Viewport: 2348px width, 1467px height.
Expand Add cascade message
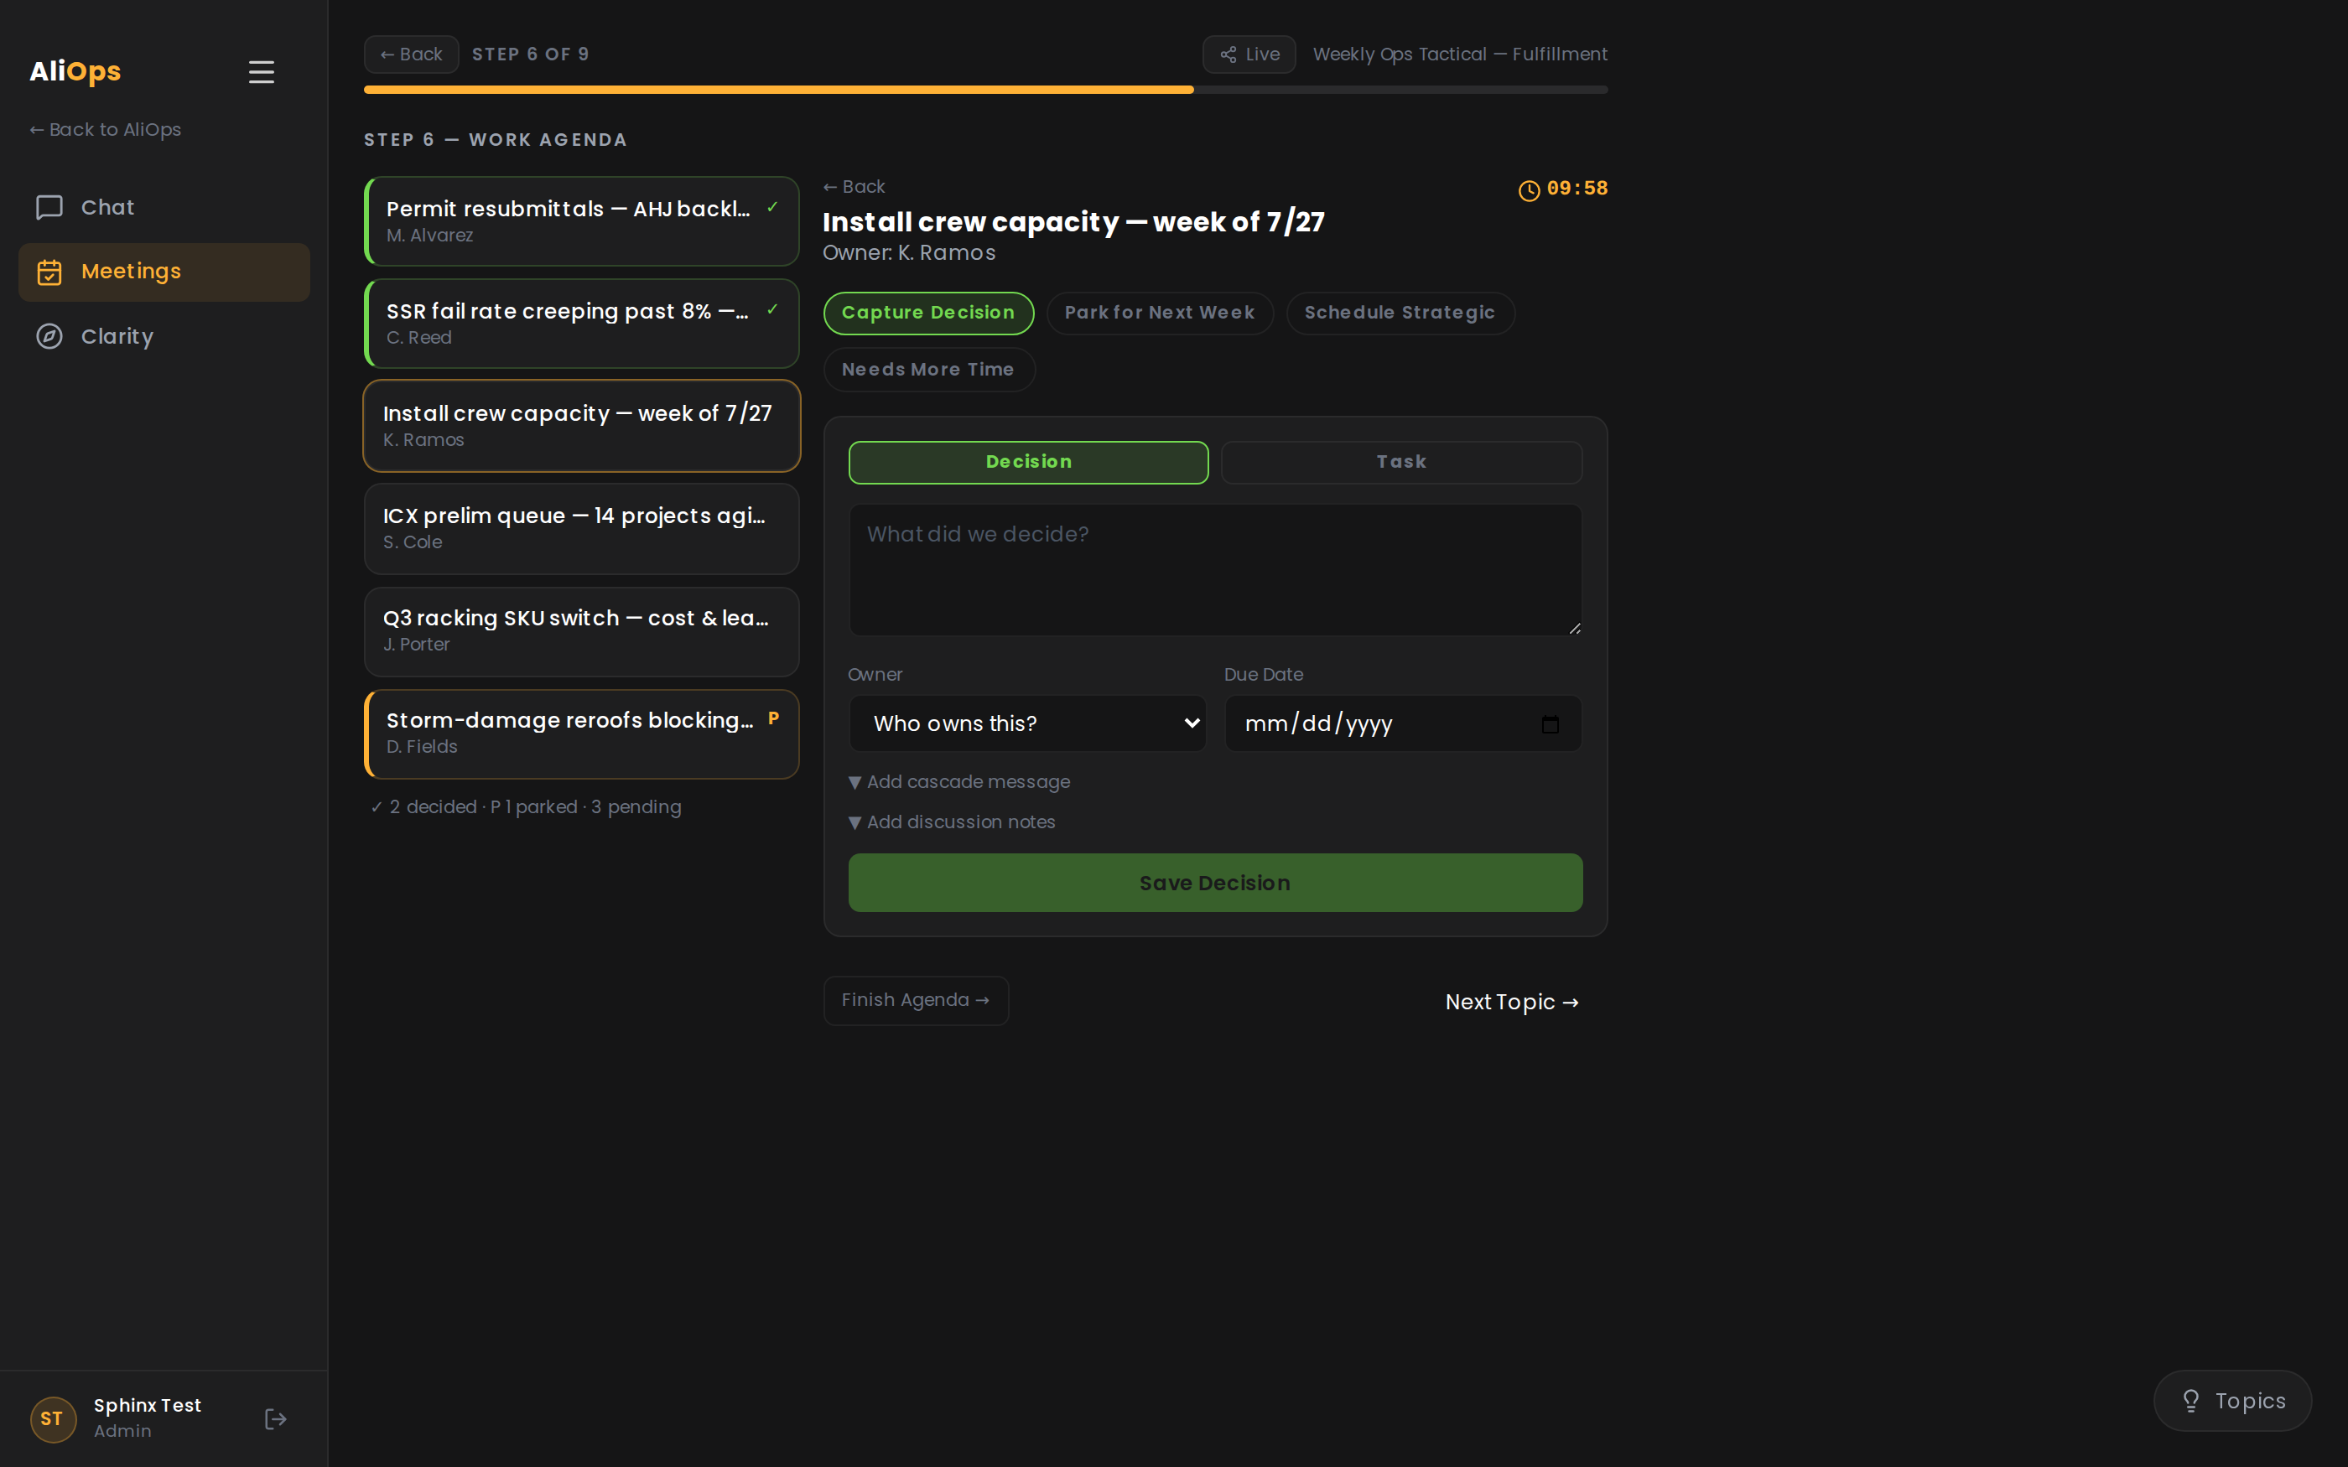(x=958, y=782)
